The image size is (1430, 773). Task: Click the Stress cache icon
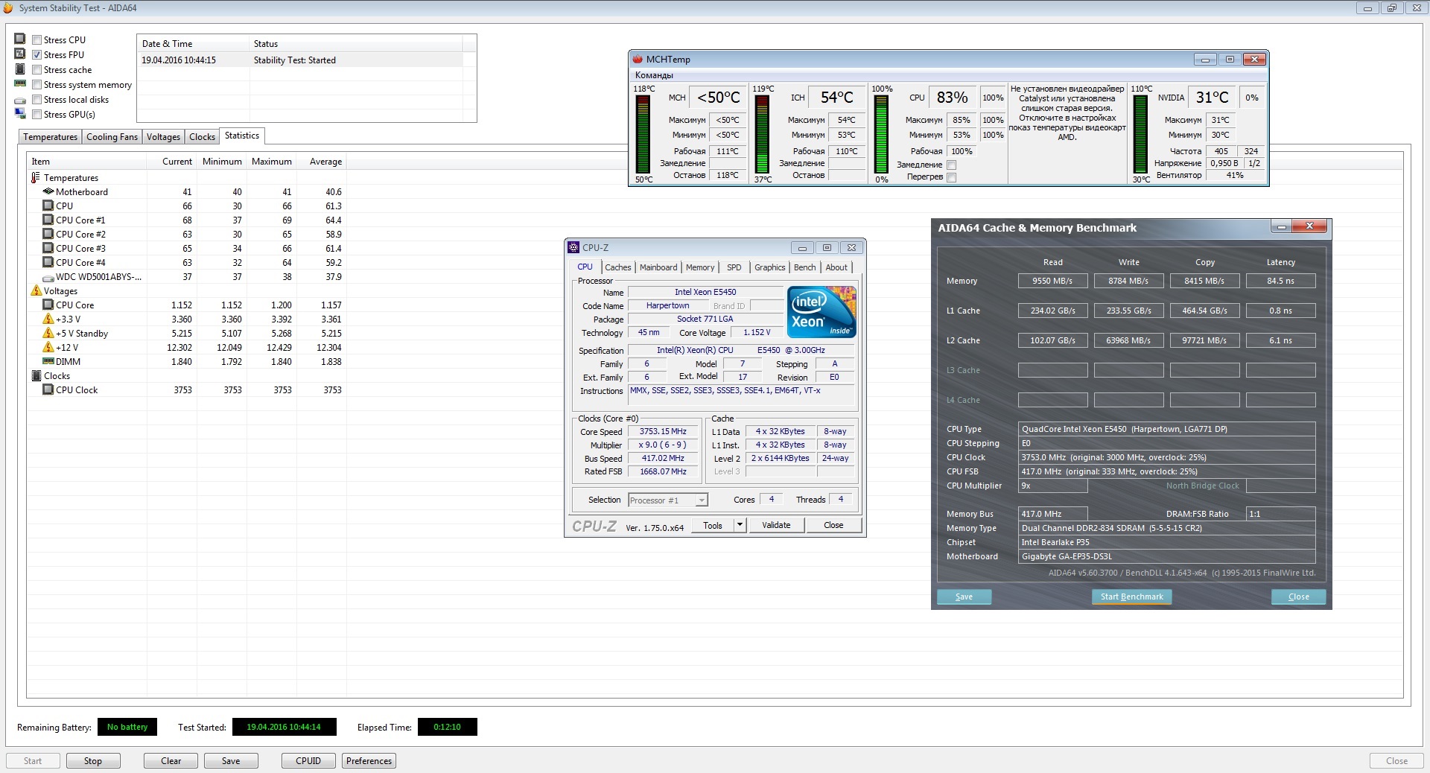coord(20,69)
